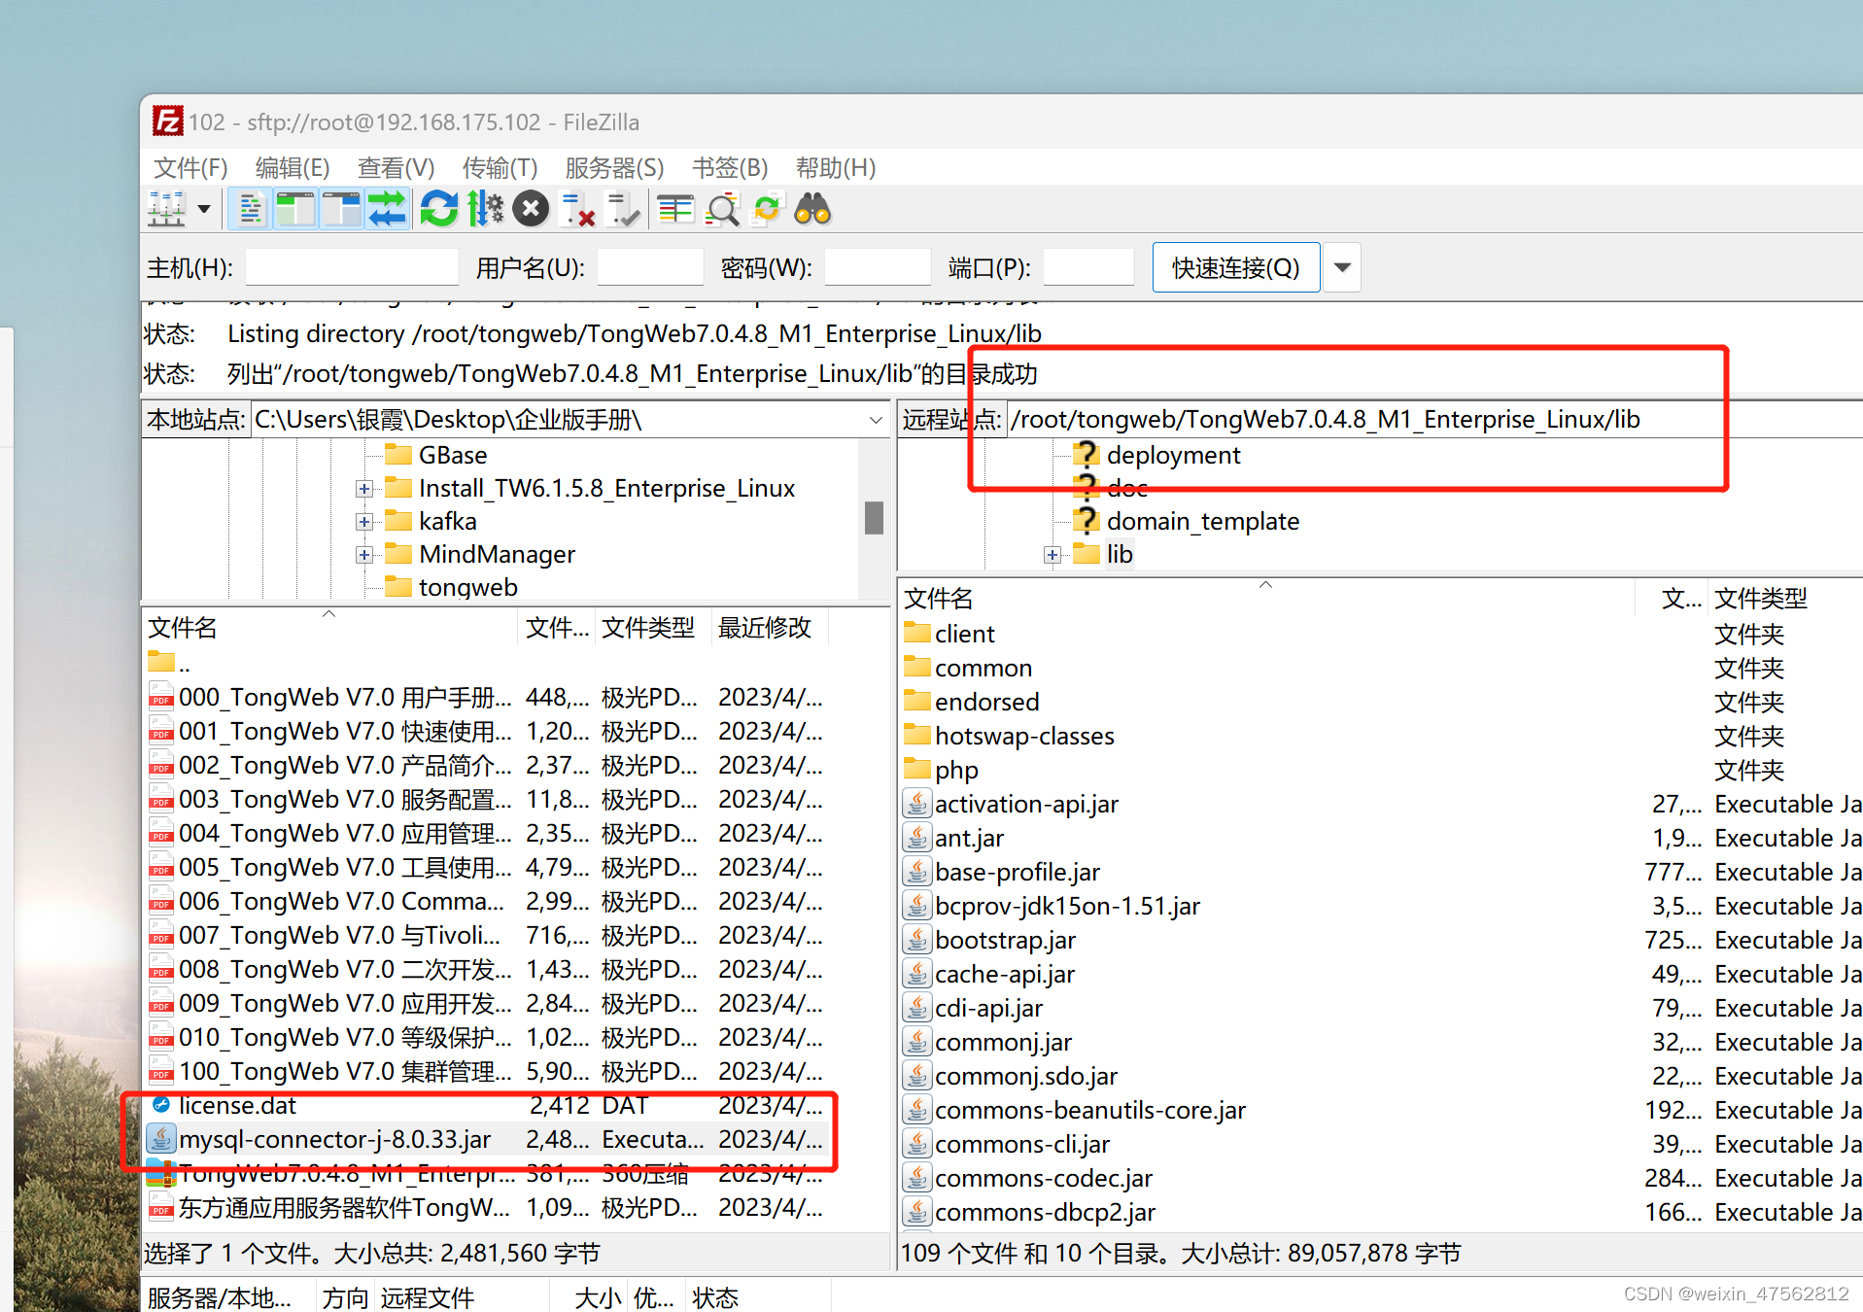Viewport: 1863px width, 1312px height.
Task: Click the 端口(P) port field
Action: point(1088,267)
